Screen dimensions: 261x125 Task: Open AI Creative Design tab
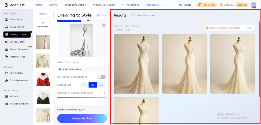(75, 5)
